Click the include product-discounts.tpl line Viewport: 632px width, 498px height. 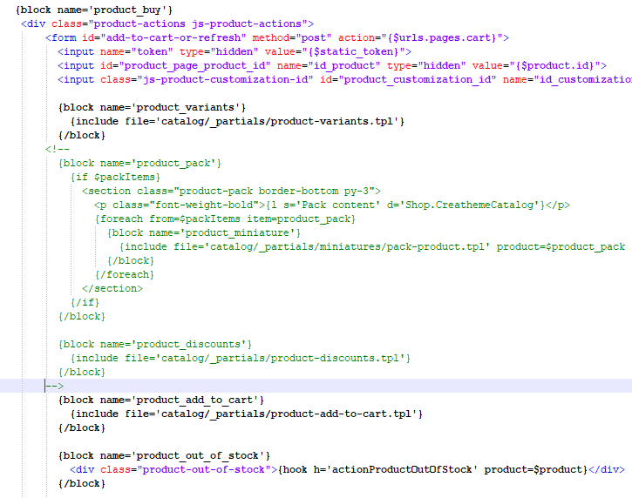pos(241,359)
